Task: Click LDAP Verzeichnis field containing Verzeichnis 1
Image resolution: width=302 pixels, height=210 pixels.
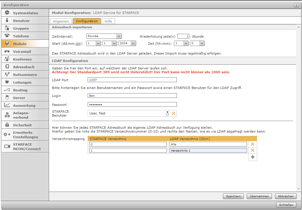Action: coord(208,150)
